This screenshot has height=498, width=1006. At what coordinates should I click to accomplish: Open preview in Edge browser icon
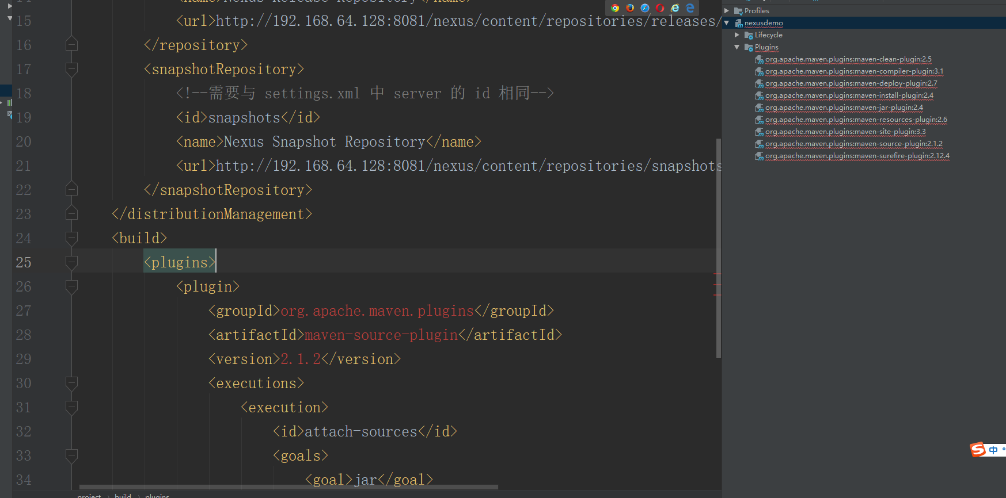(x=690, y=8)
